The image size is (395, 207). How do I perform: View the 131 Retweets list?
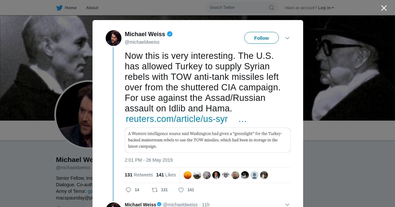coord(139,175)
